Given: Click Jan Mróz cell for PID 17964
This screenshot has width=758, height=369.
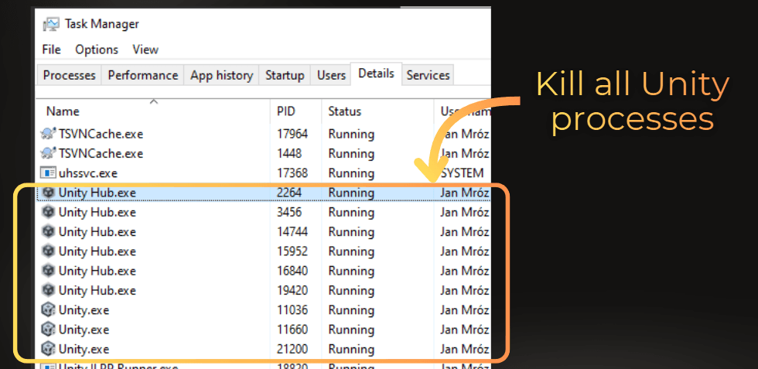Looking at the screenshot, I should [465, 134].
